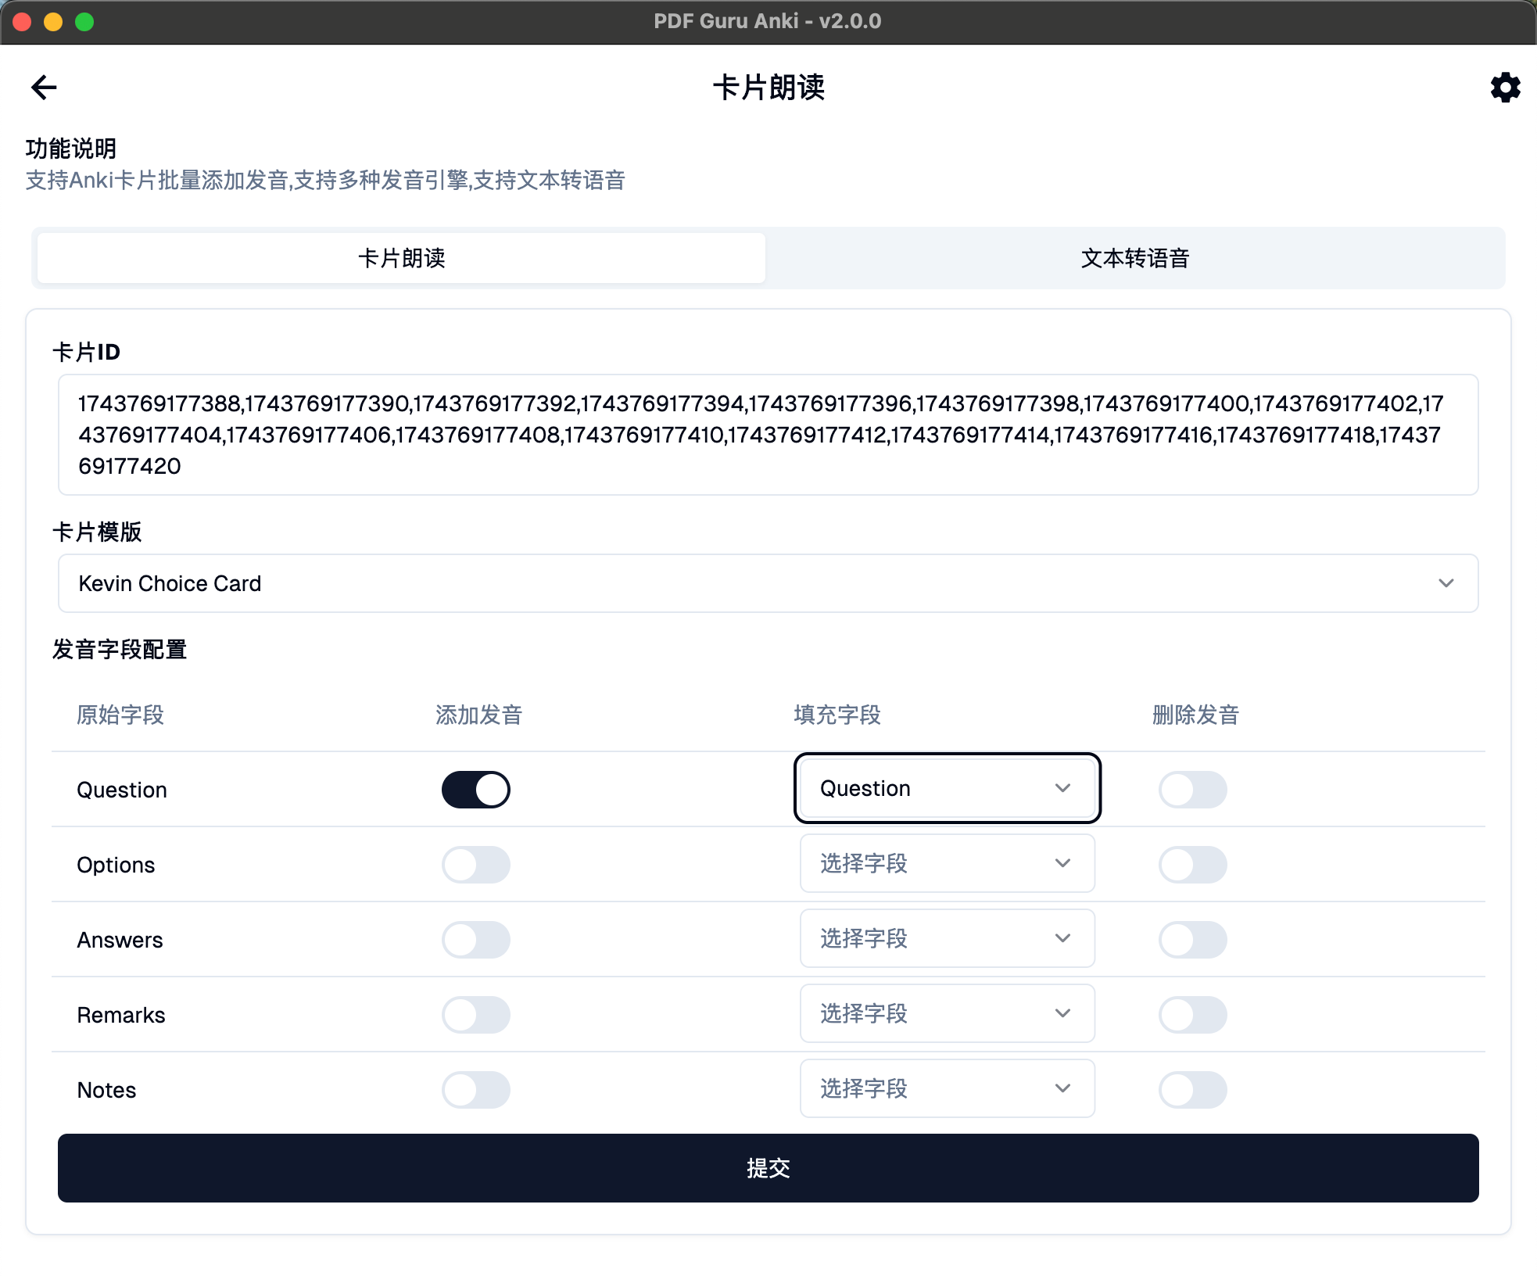The width and height of the screenshot is (1537, 1276).
Task: Click the Question field name label
Action: point(122,790)
